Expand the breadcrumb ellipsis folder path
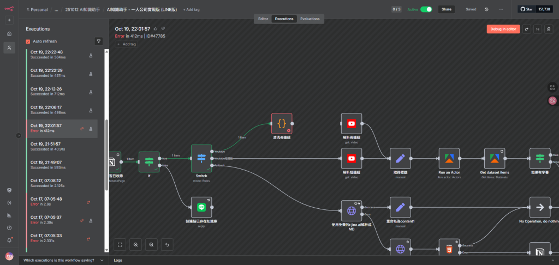Viewport: 559px width, 265px height. click(x=56, y=10)
